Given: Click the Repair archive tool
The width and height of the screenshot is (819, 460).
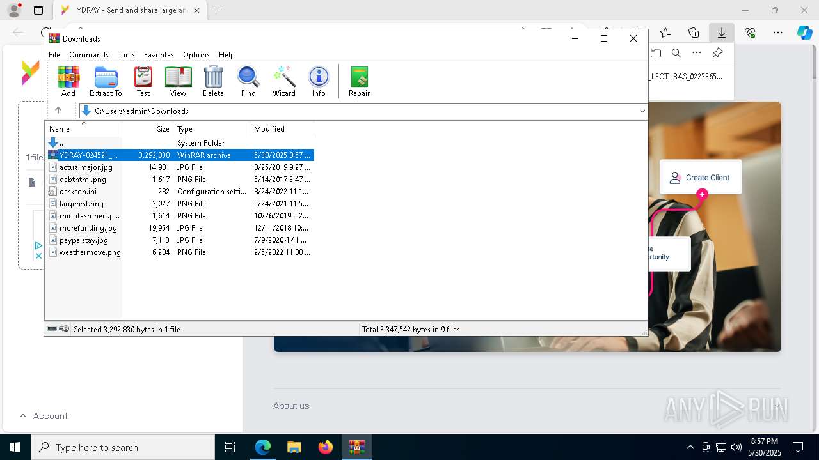Looking at the screenshot, I should (x=359, y=81).
